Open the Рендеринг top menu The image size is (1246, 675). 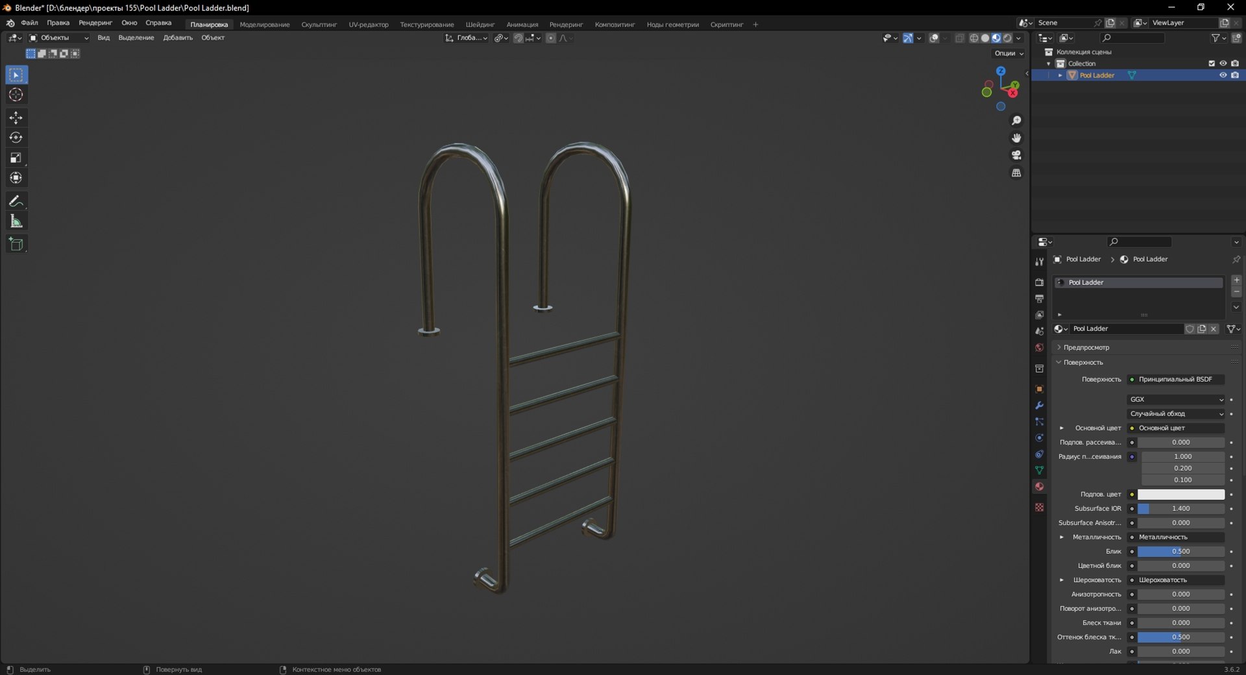pyautogui.click(x=95, y=23)
